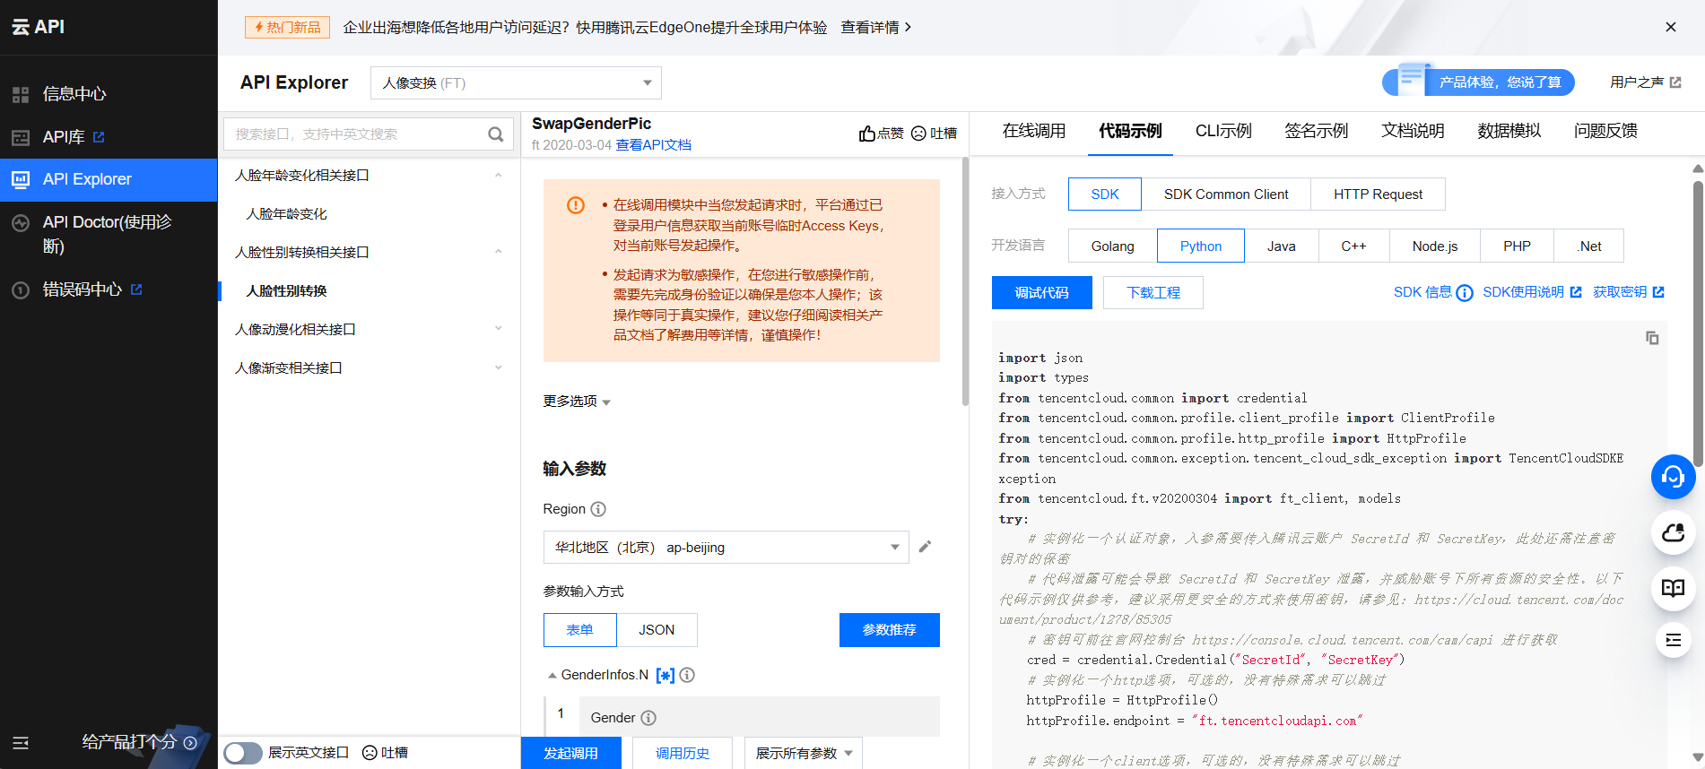This screenshot has height=769, width=1705.
Task: Switch to the CLI示例 tab
Action: pos(1223,131)
